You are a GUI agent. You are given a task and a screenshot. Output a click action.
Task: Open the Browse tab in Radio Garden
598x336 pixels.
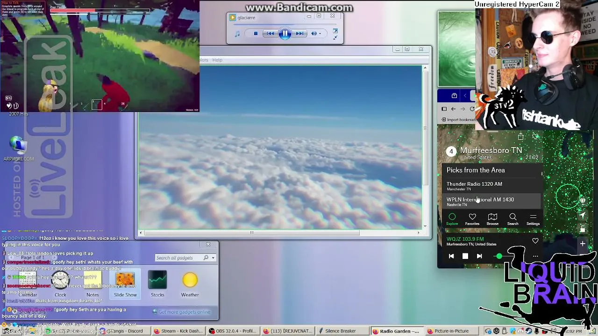coord(492,219)
